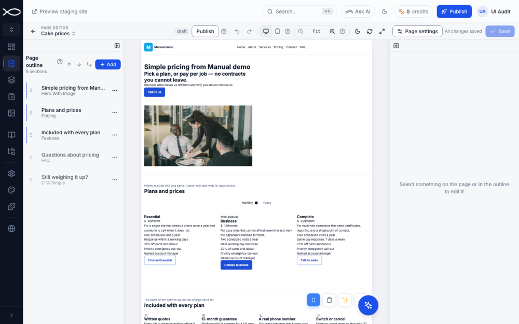Focus the Search field in top bar
Screen dimensions: 519x324
coord(299,11)
